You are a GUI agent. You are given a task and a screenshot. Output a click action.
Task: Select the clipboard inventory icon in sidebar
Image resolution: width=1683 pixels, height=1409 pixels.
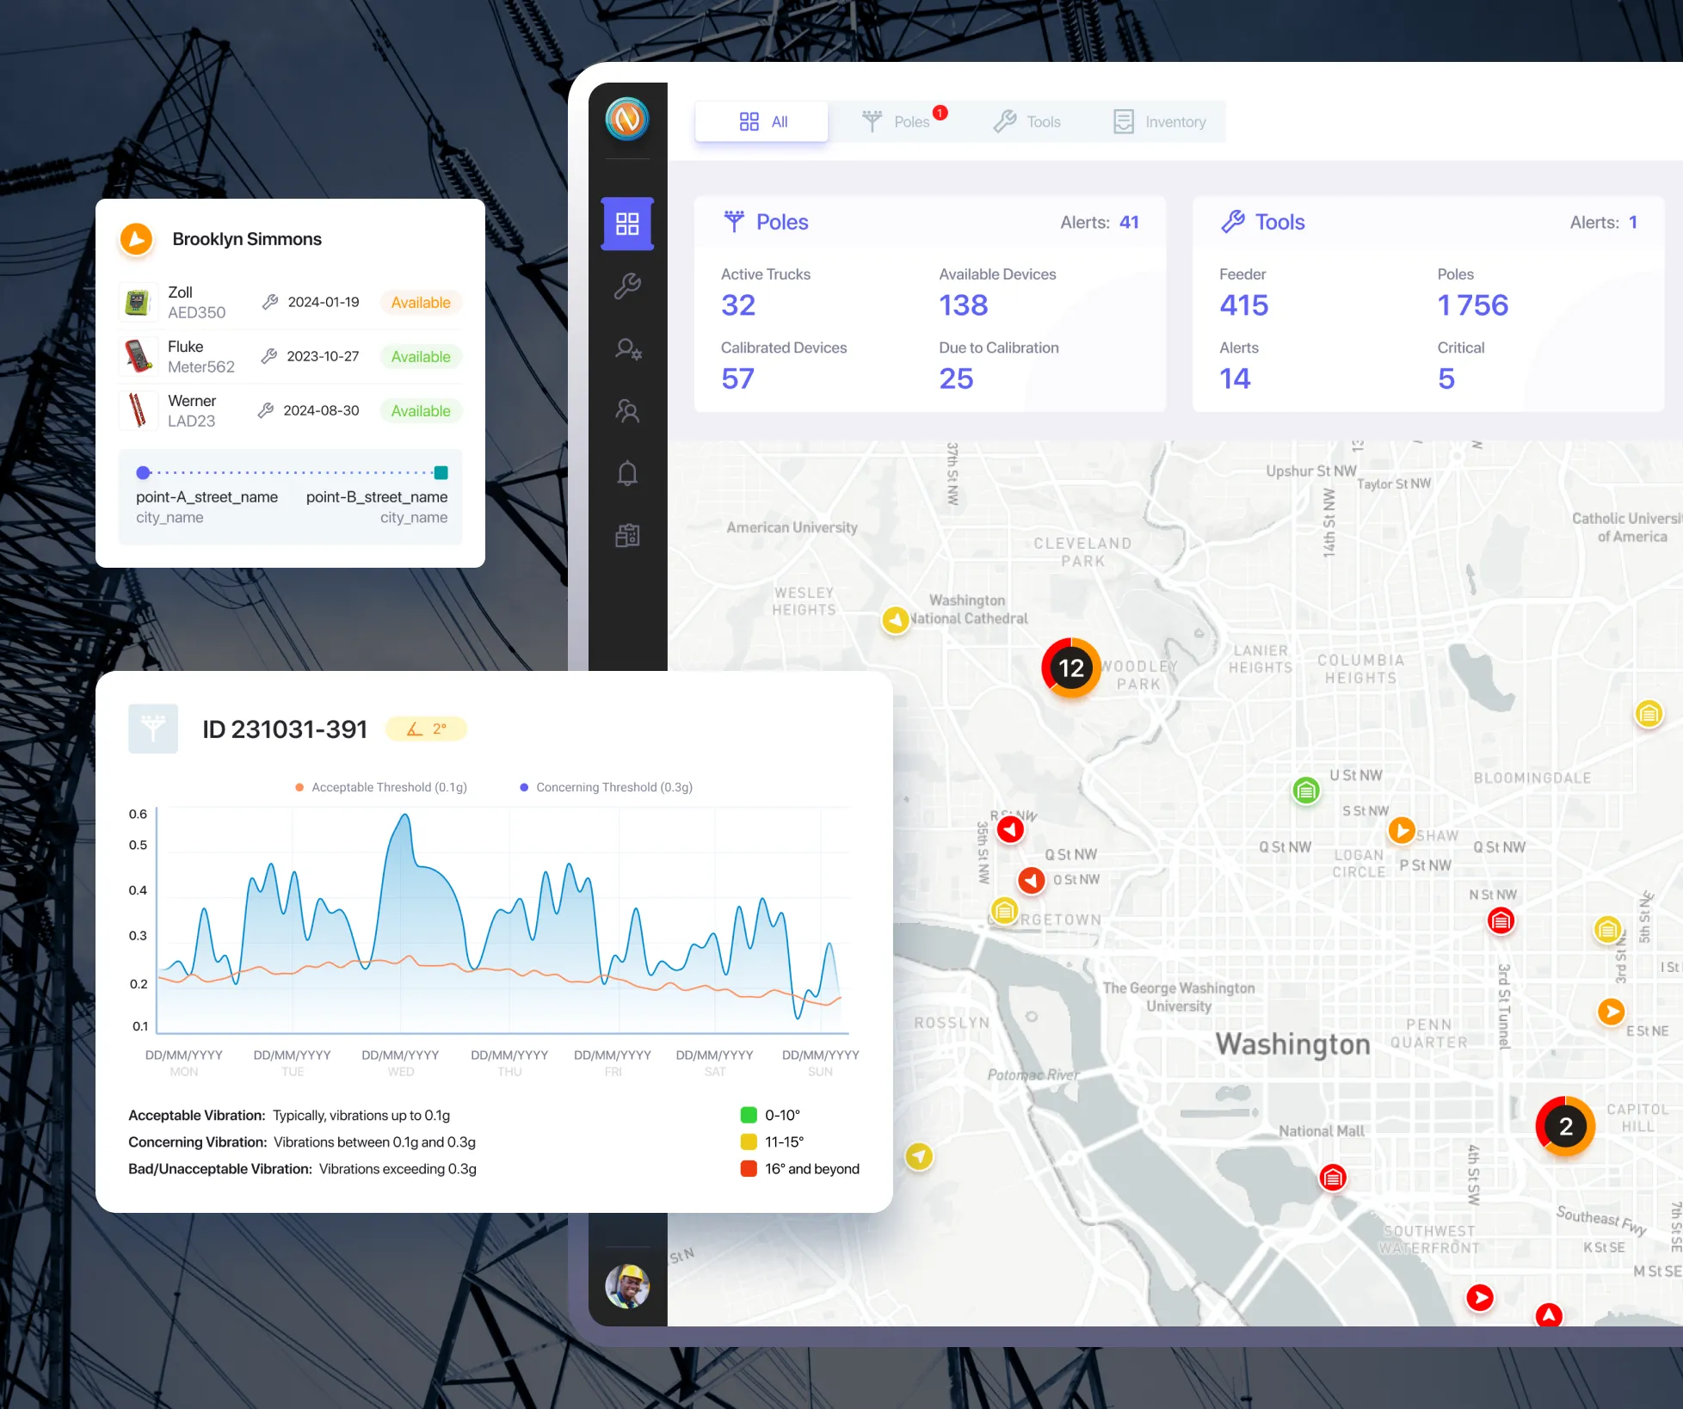click(627, 535)
